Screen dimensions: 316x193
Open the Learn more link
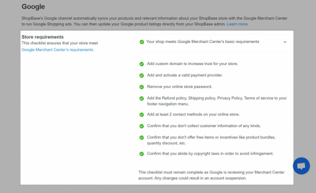point(237,24)
